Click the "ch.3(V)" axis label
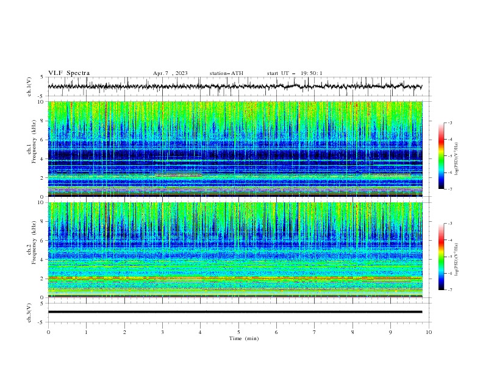The width and height of the screenshot is (483, 373). click(29, 313)
